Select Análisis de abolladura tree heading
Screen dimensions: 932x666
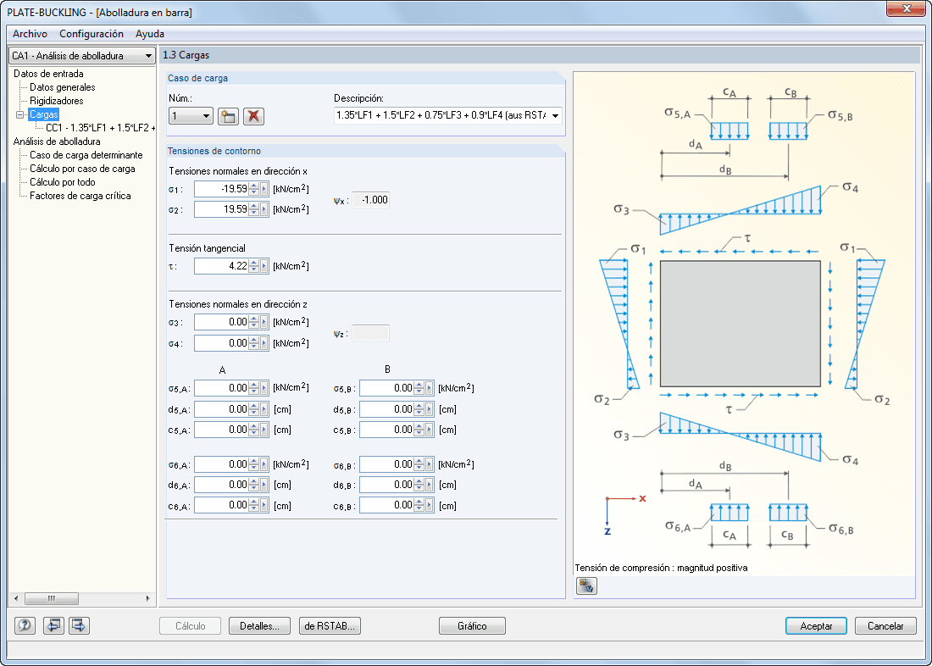pyautogui.click(x=57, y=142)
